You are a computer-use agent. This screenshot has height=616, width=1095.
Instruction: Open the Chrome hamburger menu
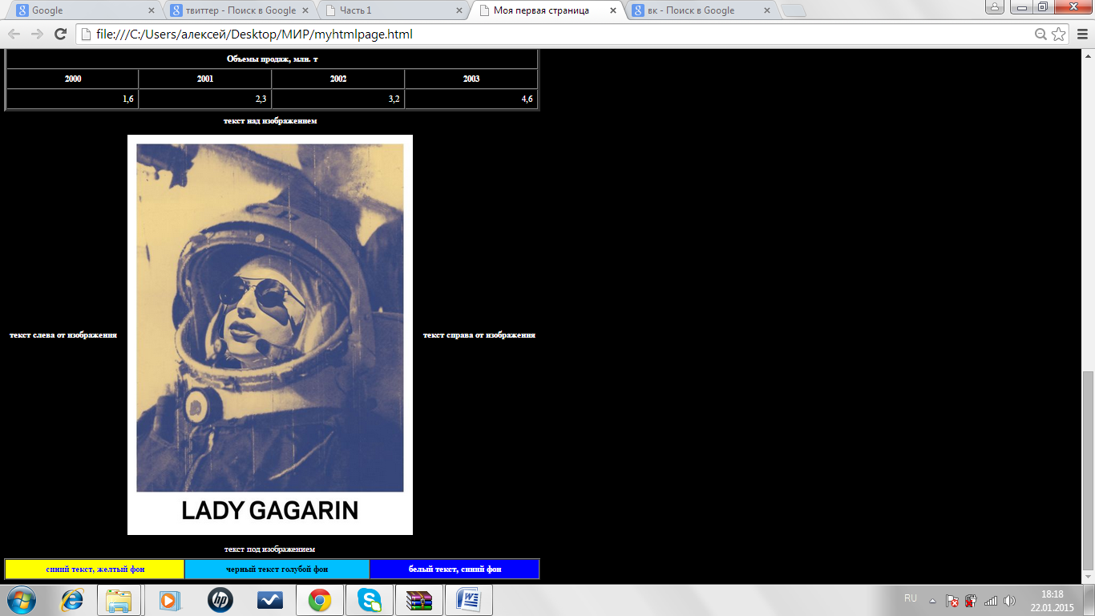[1081, 34]
